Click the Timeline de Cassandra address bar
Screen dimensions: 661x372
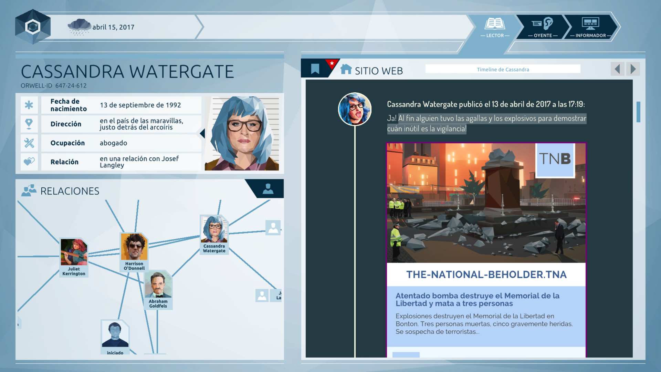click(503, 69)
